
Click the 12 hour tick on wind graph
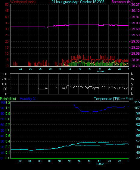[x=70, y=69]
